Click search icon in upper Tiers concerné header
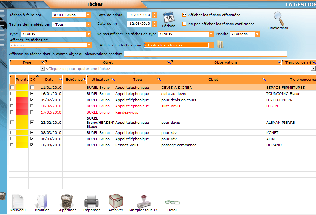 (x=314, y=62)
